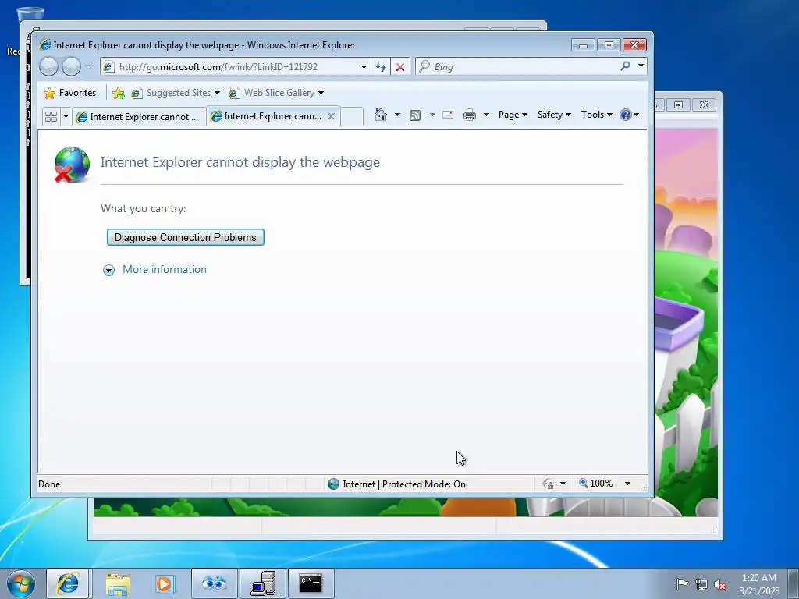Screen dimensions: 799x599
Task: Click the network connection tray icon
Action: pos(701,584)
